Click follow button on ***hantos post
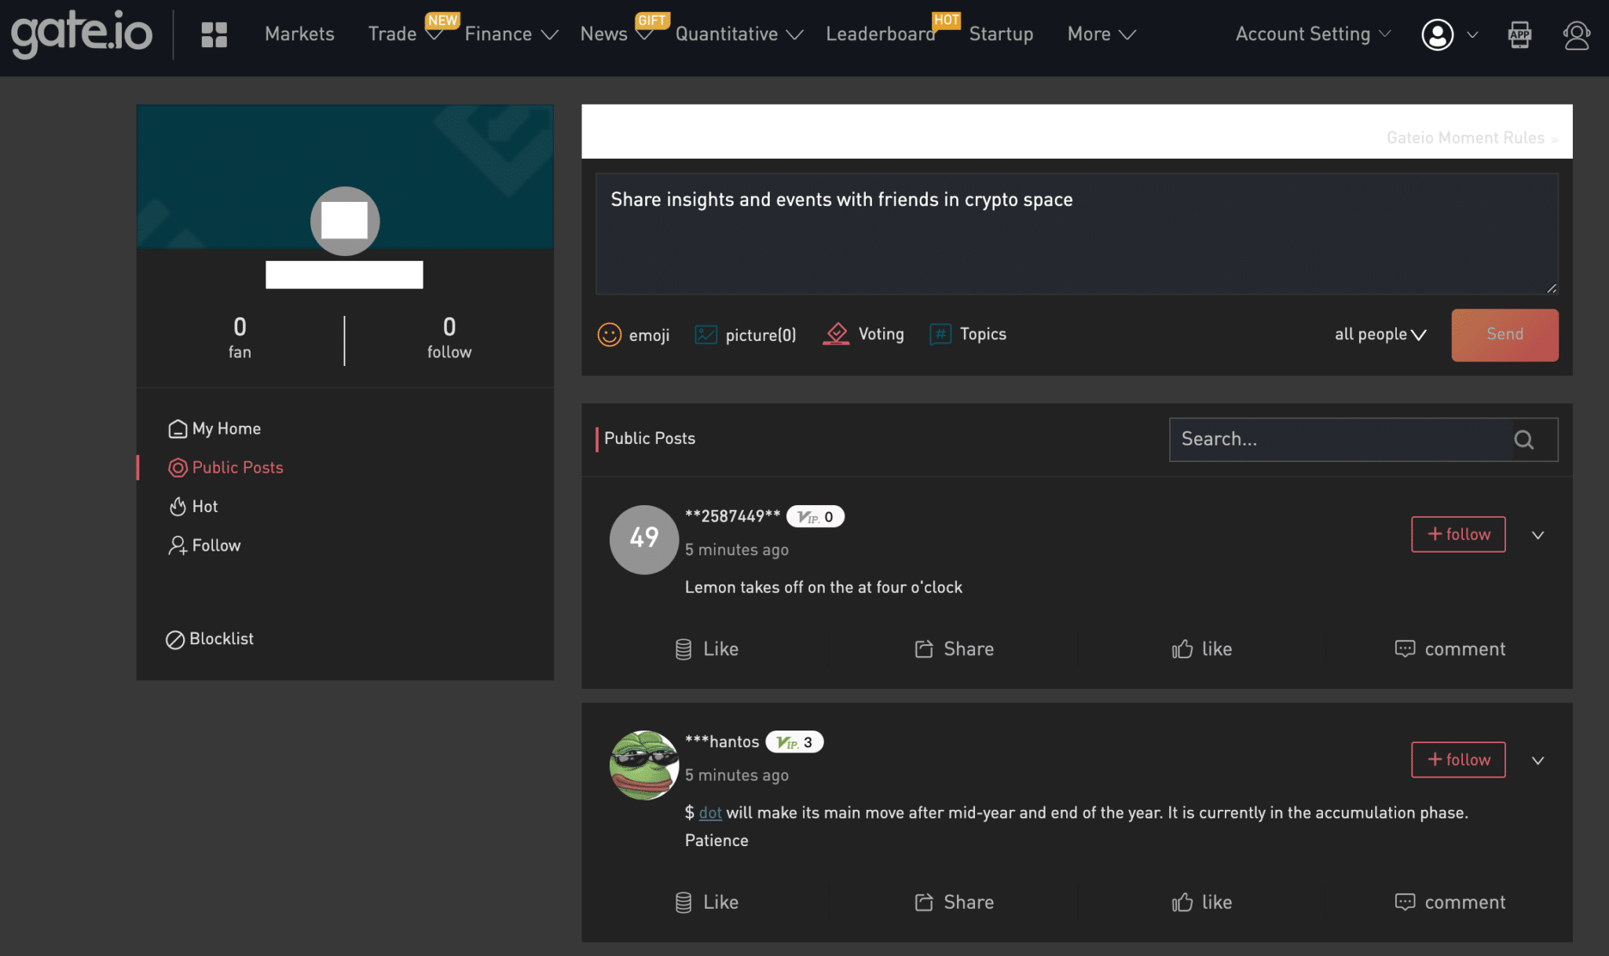This screenshot has width=1609, height=956. pos(1459,759)
